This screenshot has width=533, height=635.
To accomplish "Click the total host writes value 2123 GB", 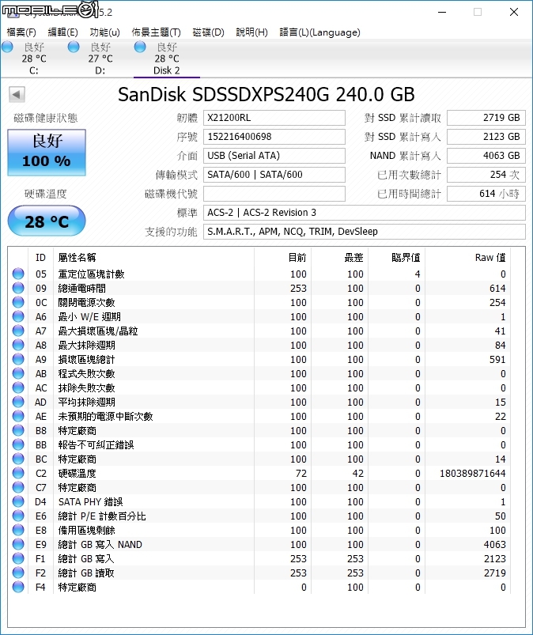I will tap(486, 137).
